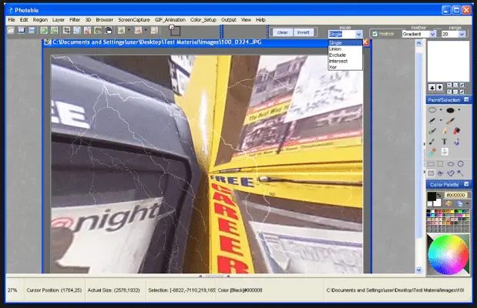Open the ScreenCapture menu

(134, 20)
